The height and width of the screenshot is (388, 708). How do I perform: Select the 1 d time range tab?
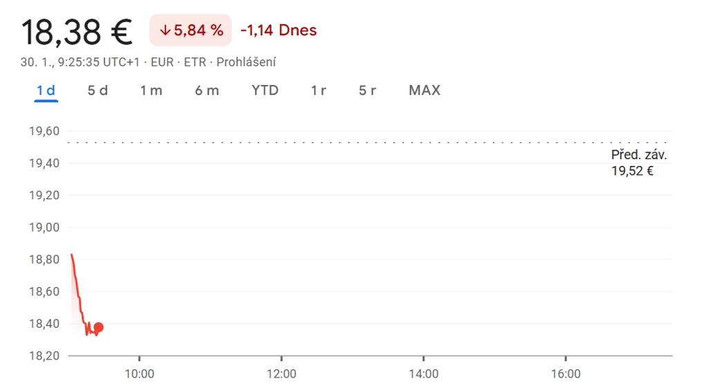46,91
